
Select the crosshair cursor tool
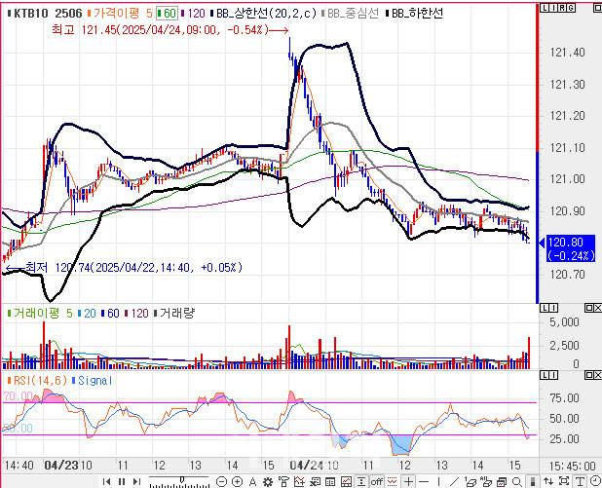point(407,481)
